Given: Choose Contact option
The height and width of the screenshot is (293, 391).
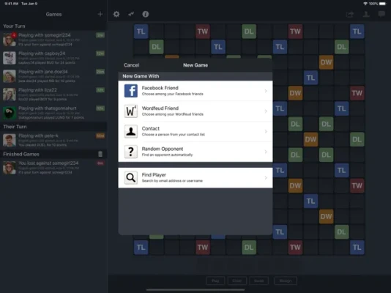Looking at the screenshot, I should 195,131.
